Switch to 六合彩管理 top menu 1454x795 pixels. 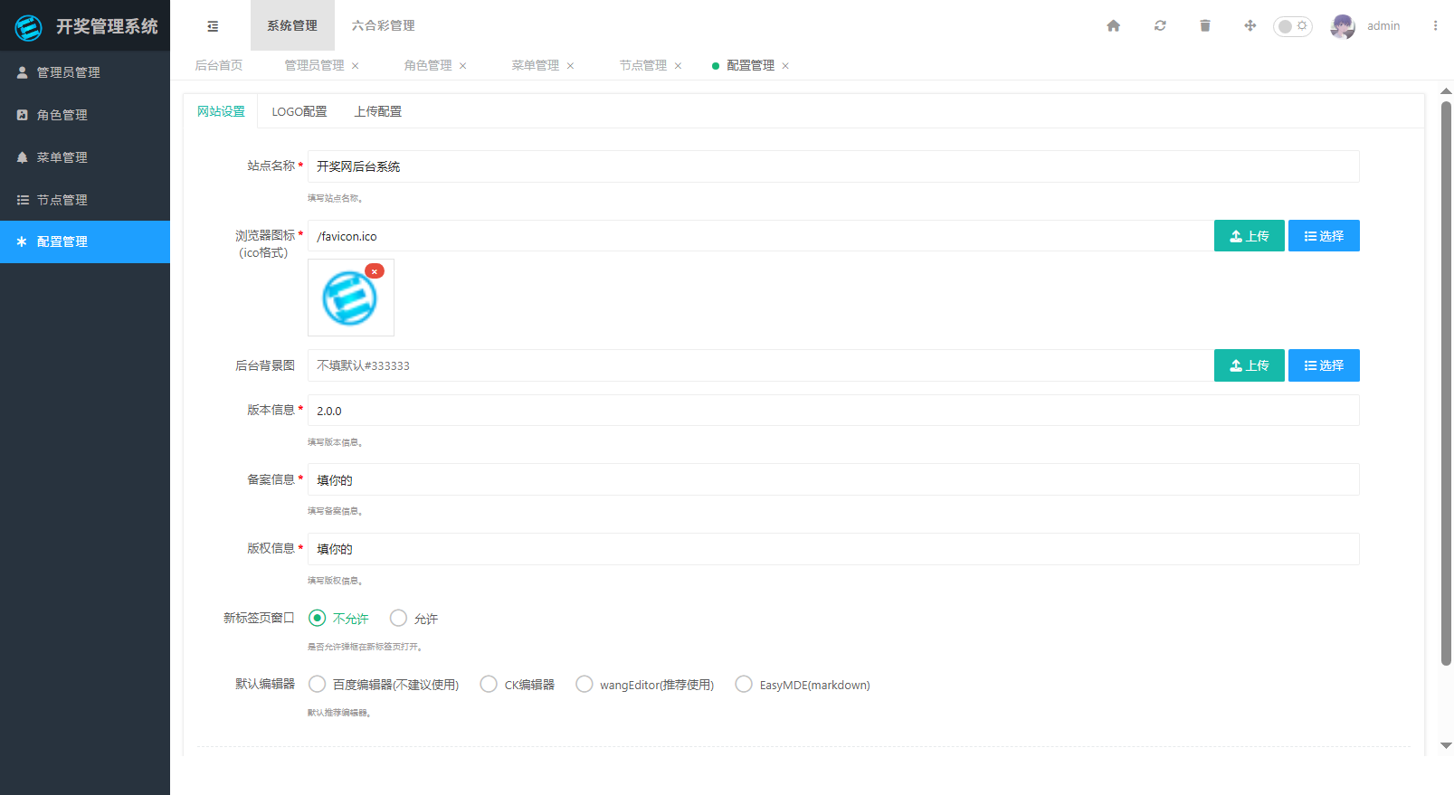pos(384,25)
